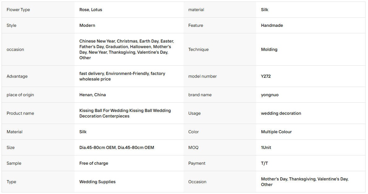Click the 'T/T' payment value
368x194 pixels.
point(264,163)
